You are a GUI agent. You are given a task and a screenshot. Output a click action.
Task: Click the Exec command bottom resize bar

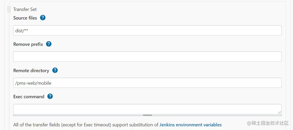tap(147, 115)
